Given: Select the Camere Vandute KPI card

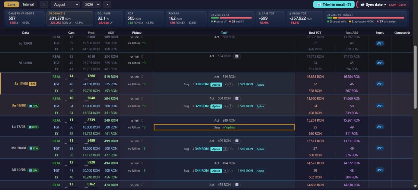Looking at the screenshot, I should [x=25, y=18].
